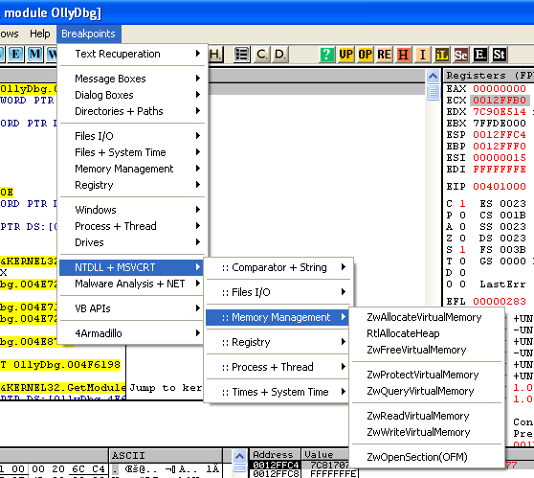Open the VB APIs submenu
The image size is (534, 478).
click(132, 308)
